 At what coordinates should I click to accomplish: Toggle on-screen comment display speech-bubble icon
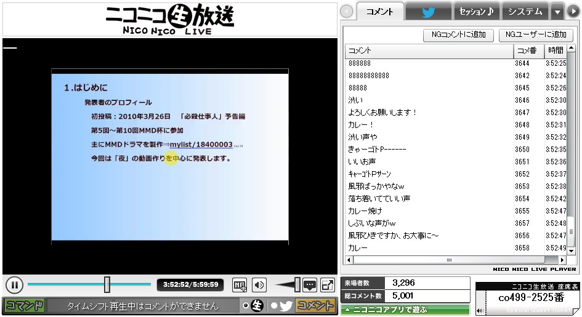(310, 285)
